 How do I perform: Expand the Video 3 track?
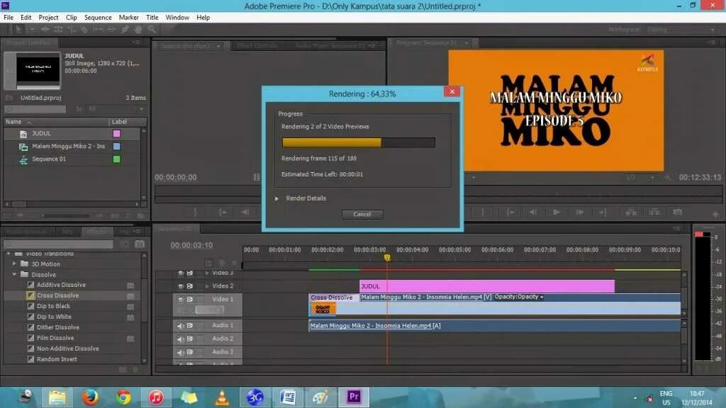[207, 273]
